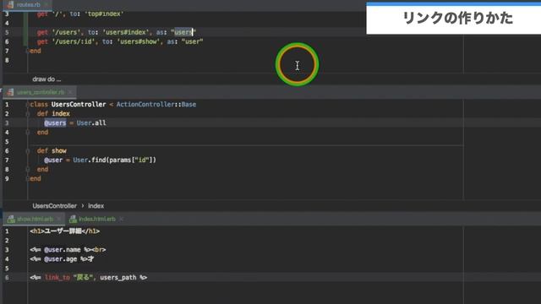
Task: Collapse the 'def index' method fold marker
Action: click(x=28, y=114)
